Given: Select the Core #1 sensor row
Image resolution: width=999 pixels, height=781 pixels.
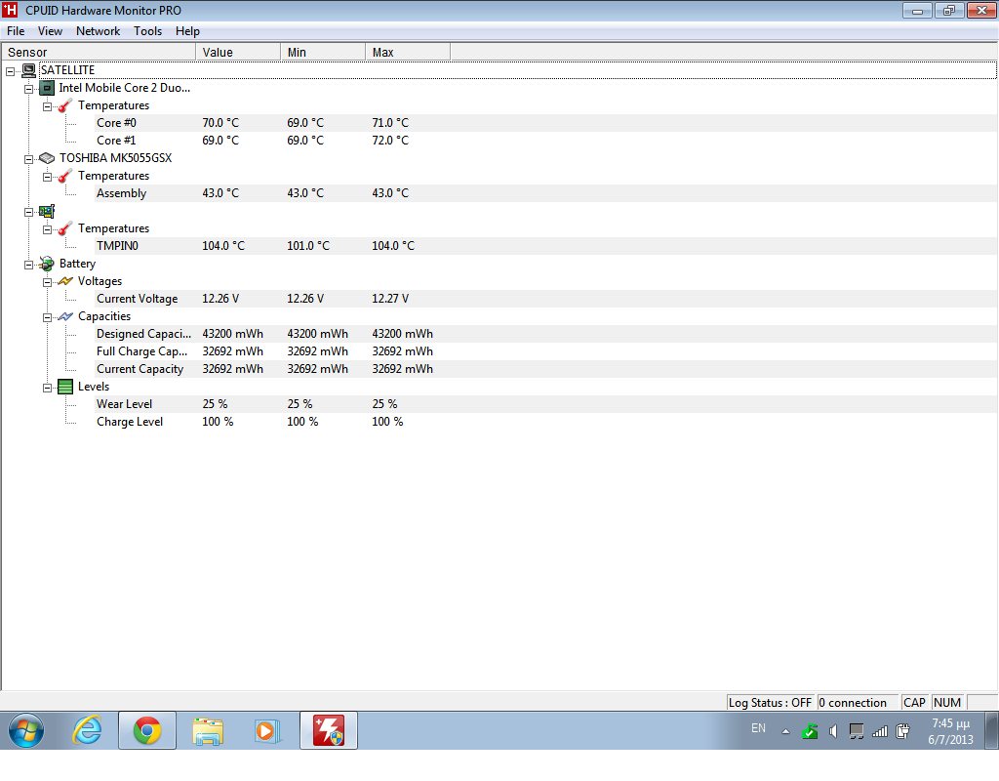Looking at the screenshot, I should point(545,141).
